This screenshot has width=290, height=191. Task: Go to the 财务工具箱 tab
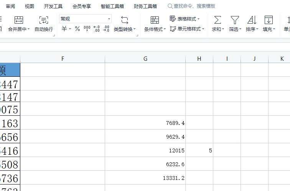click(145, 6)
